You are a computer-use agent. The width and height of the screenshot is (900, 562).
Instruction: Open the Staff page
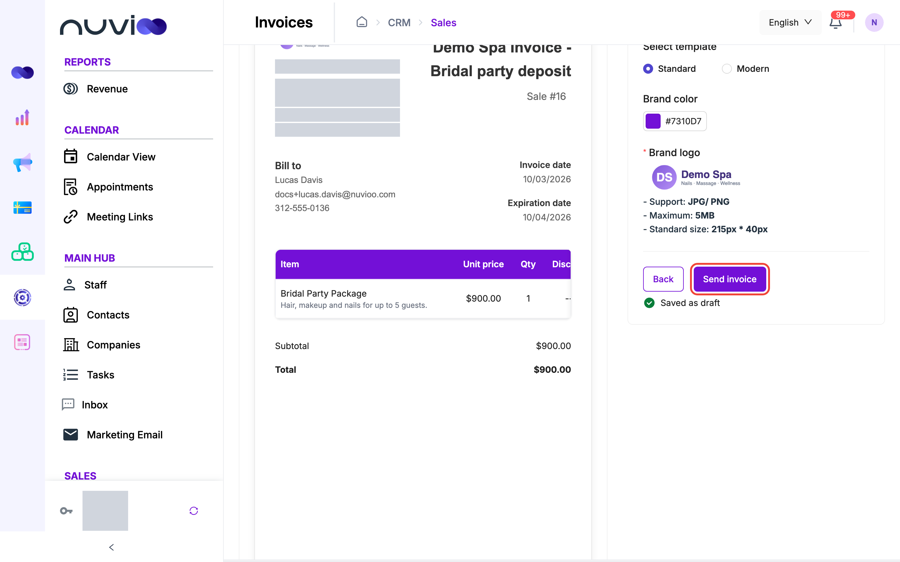[x=85, y=285]
